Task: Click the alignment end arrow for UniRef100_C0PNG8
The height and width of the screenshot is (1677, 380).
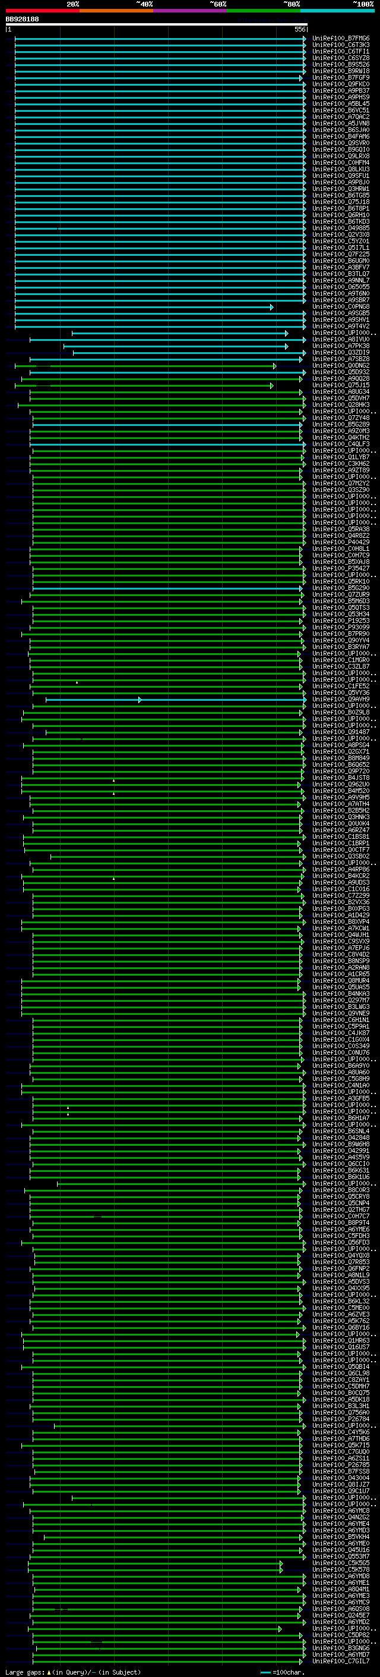Action: [271, 306]
